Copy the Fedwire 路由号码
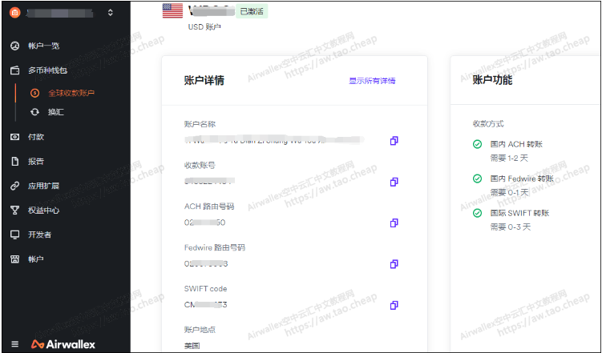The height and width of the screenshot is (353, 602). pyautogui.click(x=394, y=264)
